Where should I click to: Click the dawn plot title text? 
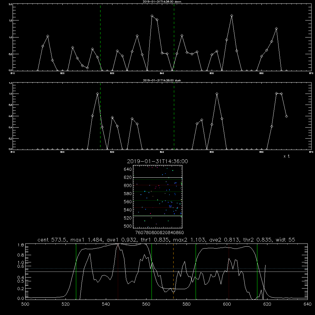162,2
